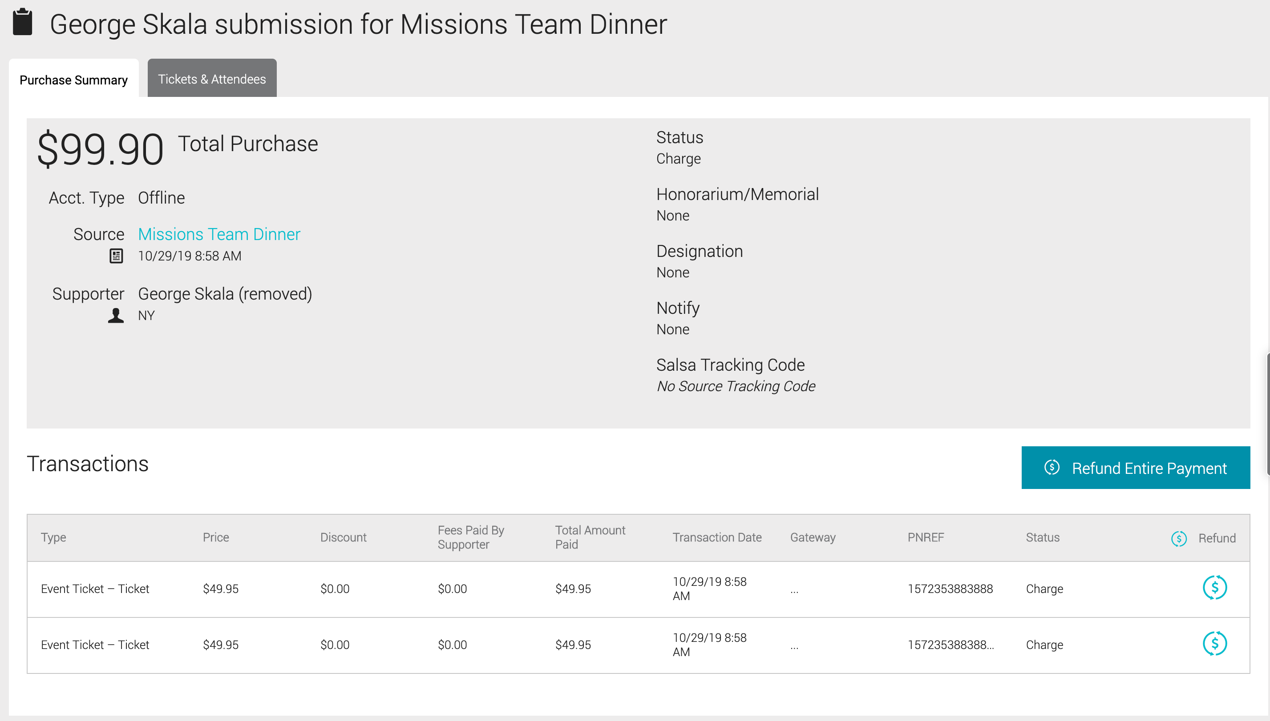Click the form icon under Source
Image resolution: width=1270 pixels, height=721 pixels.
point(116,256)
